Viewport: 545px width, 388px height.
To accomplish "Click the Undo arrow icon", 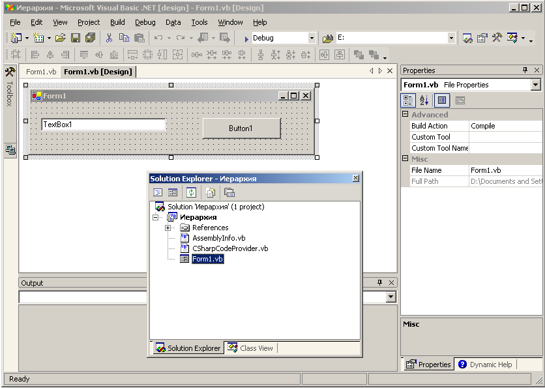I will tap(158, 38).
